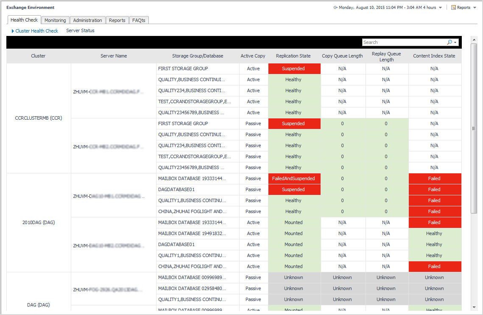The width and height of the screenshot is (483, 315).
Task: Sort by the Replication State column header
Action: (x=293, y=56)
